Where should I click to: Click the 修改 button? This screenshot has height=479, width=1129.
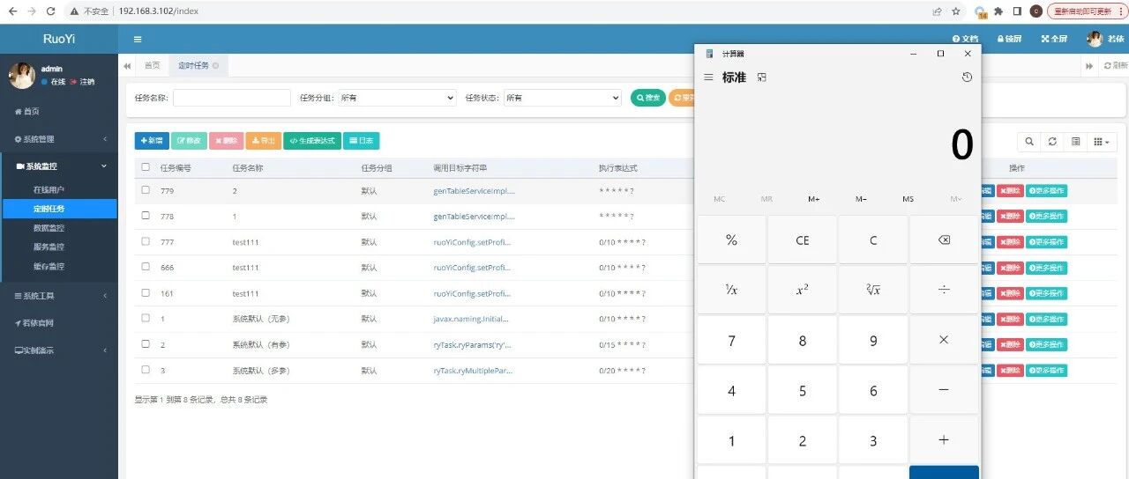(189, 140)
